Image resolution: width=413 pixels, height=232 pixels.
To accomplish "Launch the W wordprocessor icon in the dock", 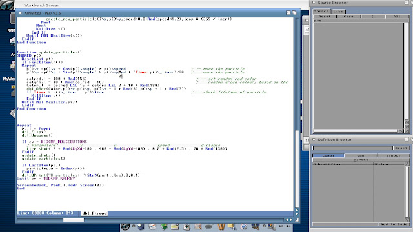I will [x=221, y=226].
